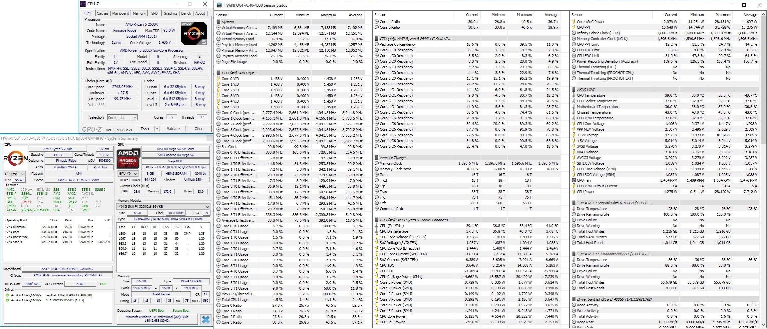The width and height of the screenshot is (767, 329).
Task: Click the Validate button in CPU-Z
Action: point(173,129)
